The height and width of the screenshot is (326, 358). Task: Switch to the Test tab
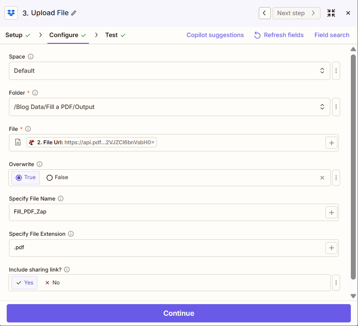click(x=111, y=35)
